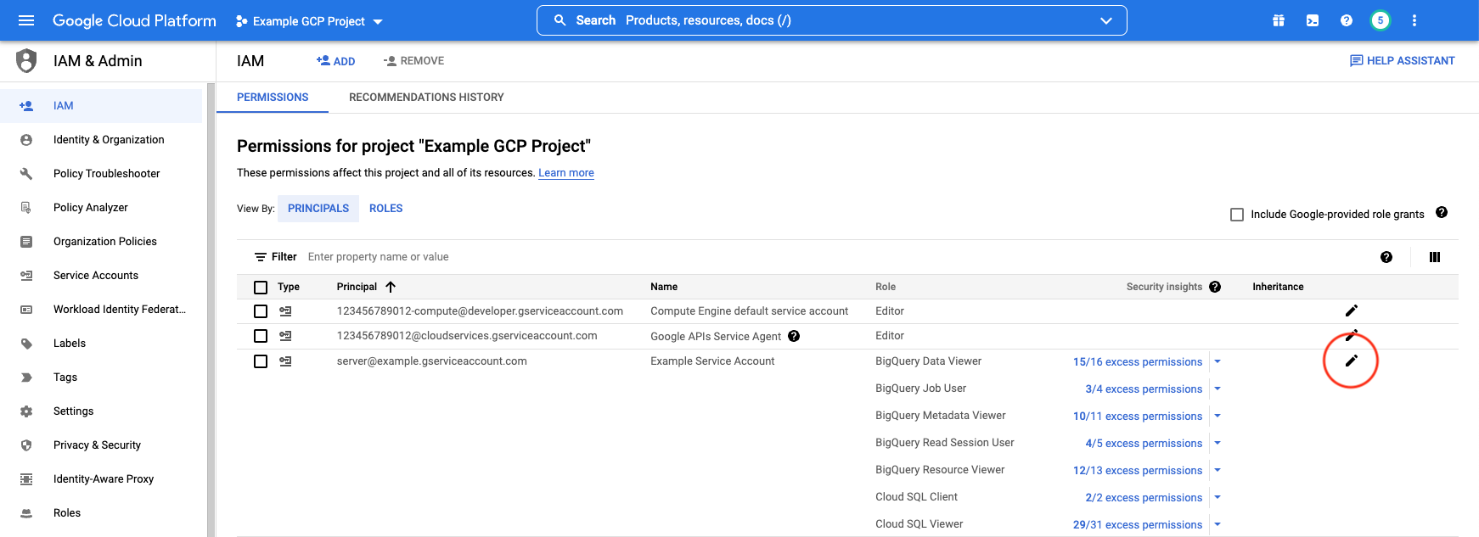Viewport: 1479px width, 537px height.
Task: Open the Example GCP Project selector dropdown
Action: (x=309, y=21)
